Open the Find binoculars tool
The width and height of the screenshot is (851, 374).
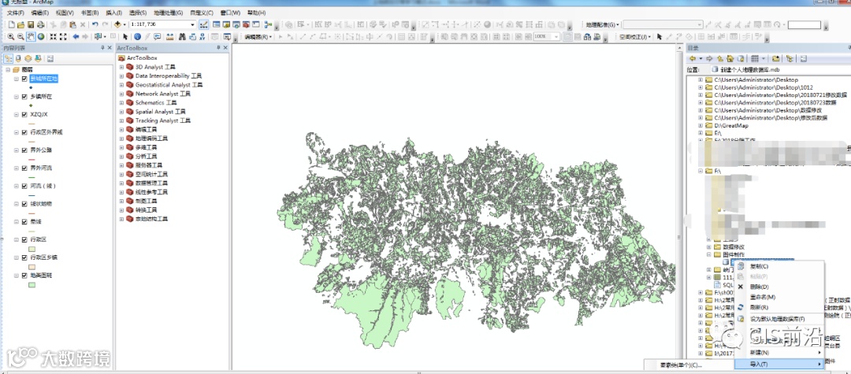click(182, 37)
